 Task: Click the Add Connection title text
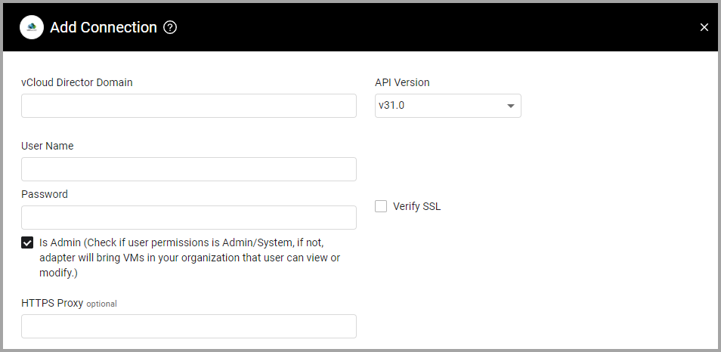[104, 28]
